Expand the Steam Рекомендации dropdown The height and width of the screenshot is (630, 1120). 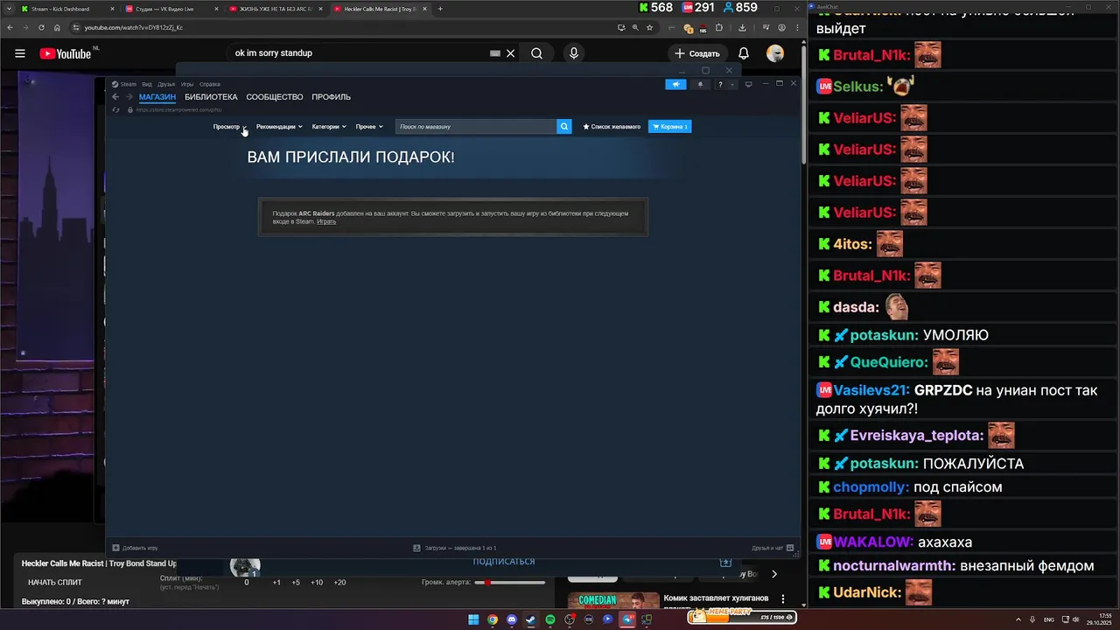[x=279, y=127]
